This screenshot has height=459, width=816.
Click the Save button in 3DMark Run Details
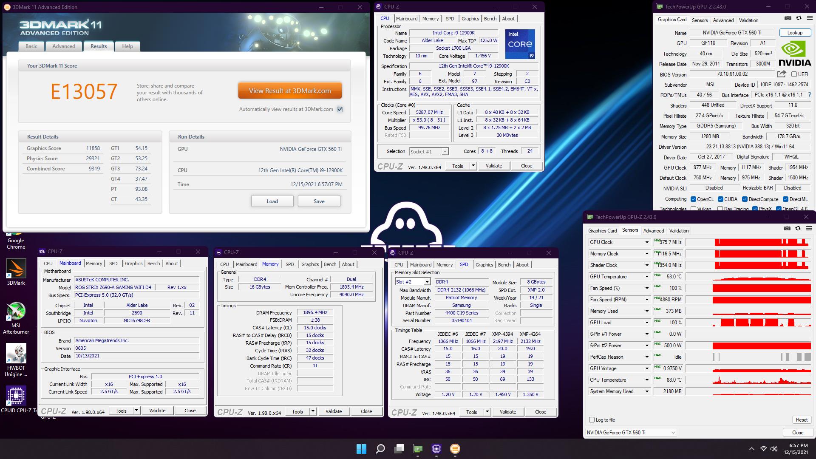(x=319, y=201)
